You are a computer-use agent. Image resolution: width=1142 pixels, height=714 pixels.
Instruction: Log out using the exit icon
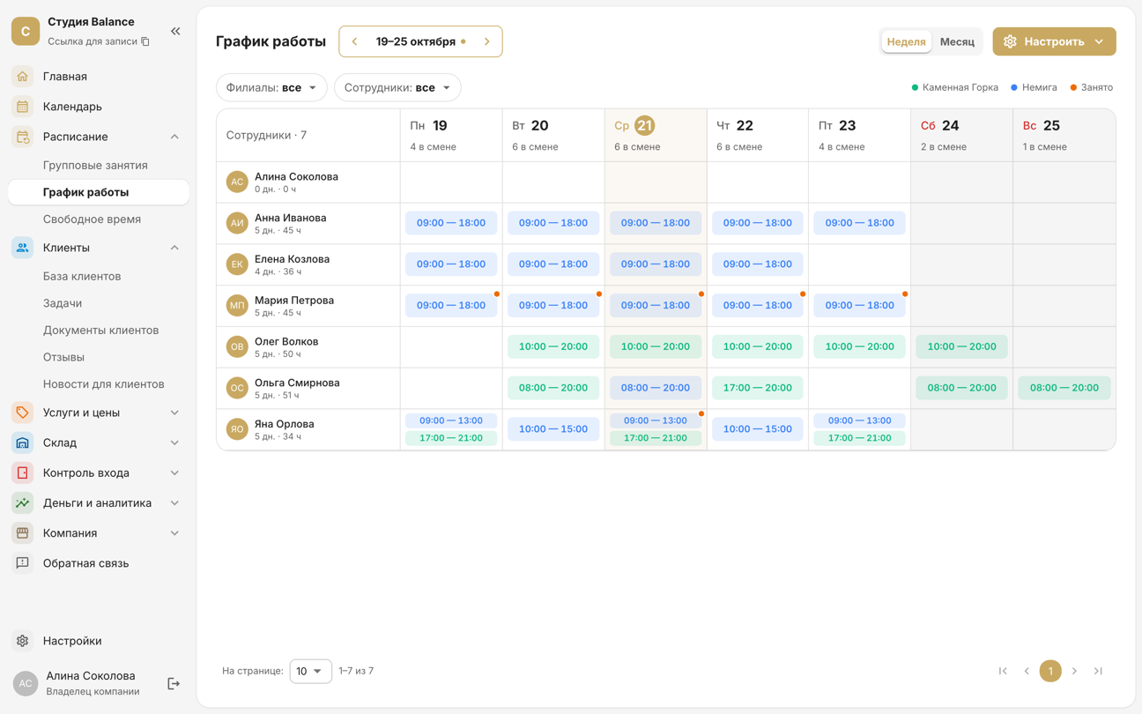(x=174, y=683)
